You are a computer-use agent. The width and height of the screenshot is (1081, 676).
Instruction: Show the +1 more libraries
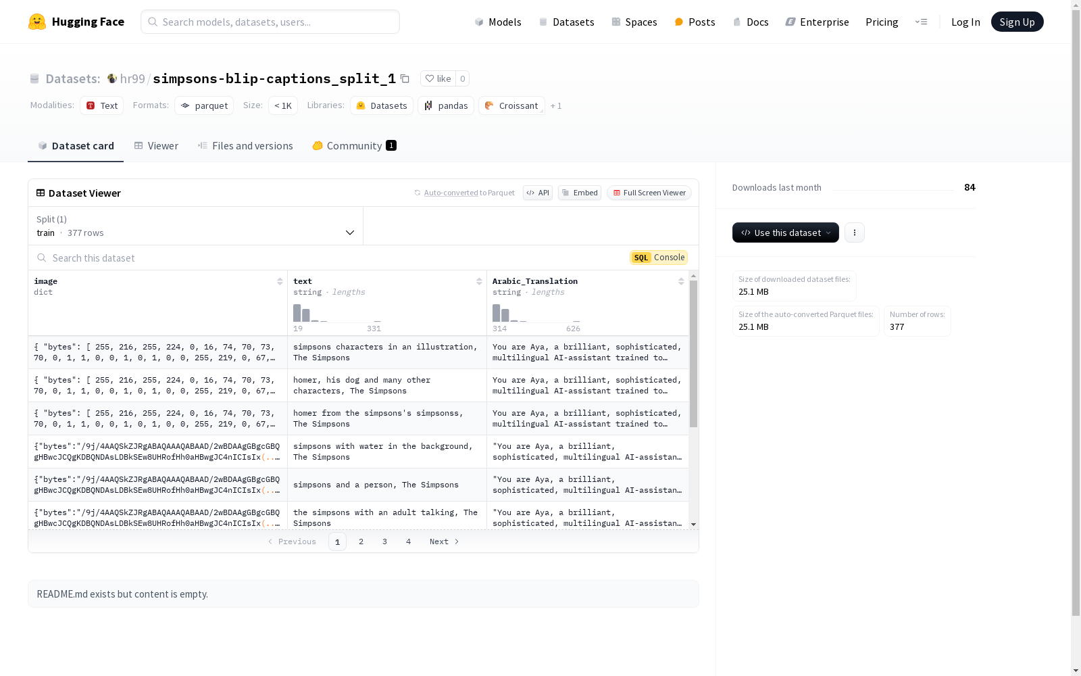coord(556,105)
